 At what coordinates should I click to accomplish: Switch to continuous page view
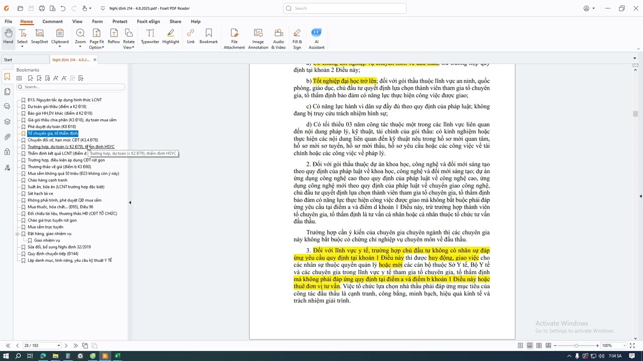[529, 345]
